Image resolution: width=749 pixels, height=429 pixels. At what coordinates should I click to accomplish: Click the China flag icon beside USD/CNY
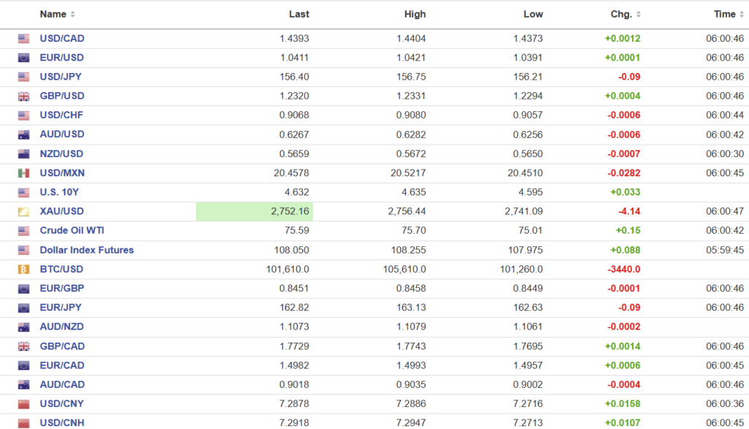tap(23, 403)
